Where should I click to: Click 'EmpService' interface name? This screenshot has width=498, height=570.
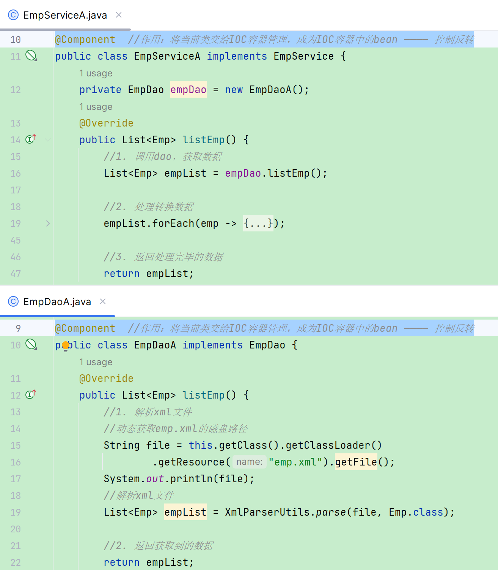(304, 56)
